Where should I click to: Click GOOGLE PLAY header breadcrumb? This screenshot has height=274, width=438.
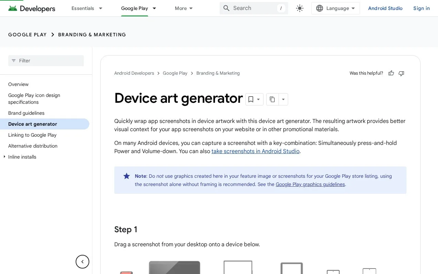click(27, 35)
